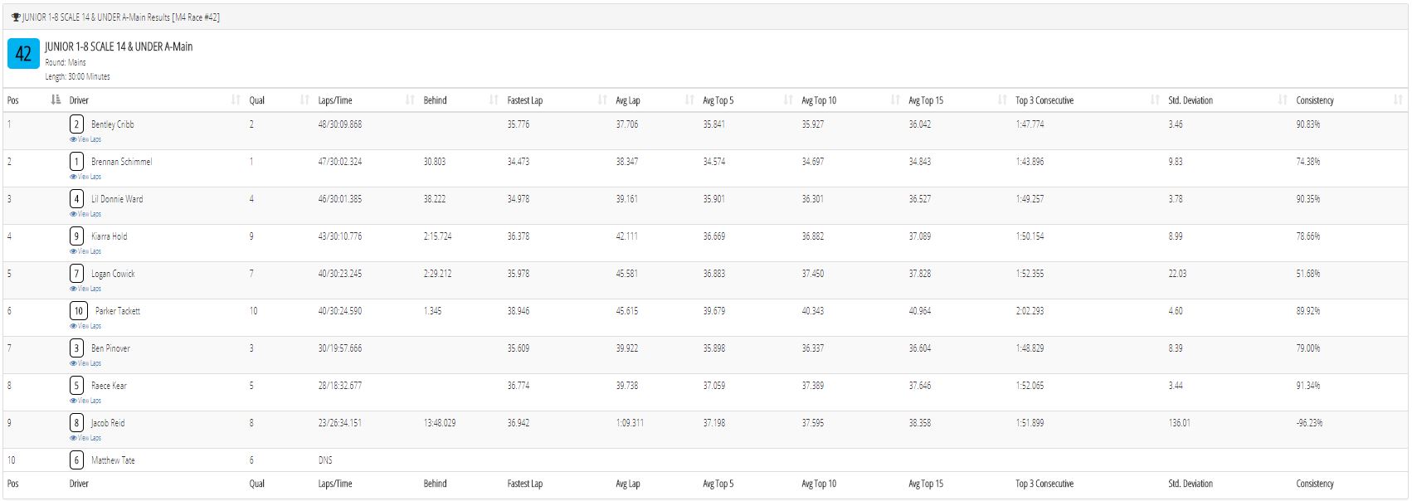This screenshot has width=1412, height=501.
Task: Select driver name Lil Donnie Ward
Action: 117,199
